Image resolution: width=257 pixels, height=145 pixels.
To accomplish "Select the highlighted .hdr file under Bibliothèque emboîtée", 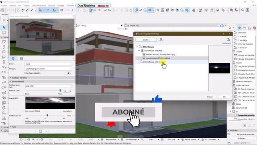I will [x=158, y=58].
